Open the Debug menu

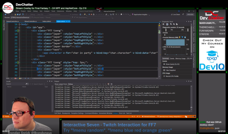tap(35, 11)
